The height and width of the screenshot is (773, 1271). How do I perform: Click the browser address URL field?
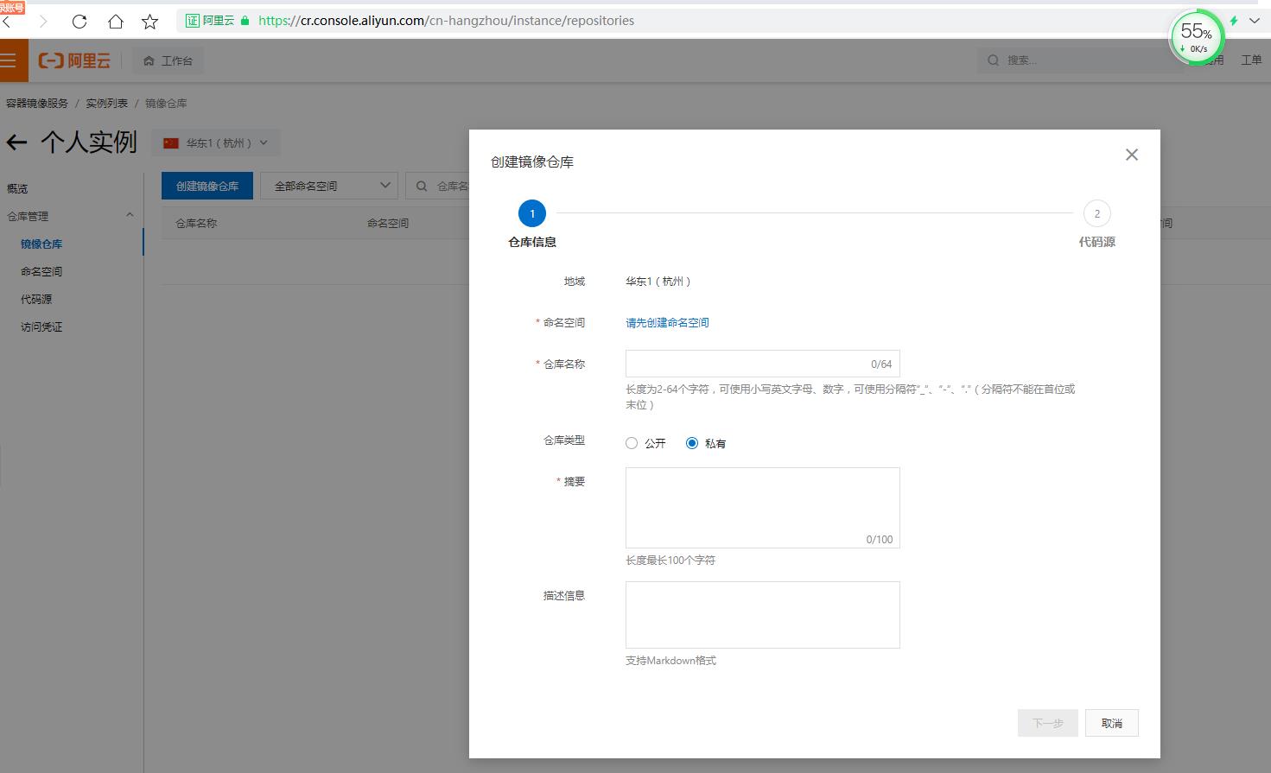click(x=447, y=21)
